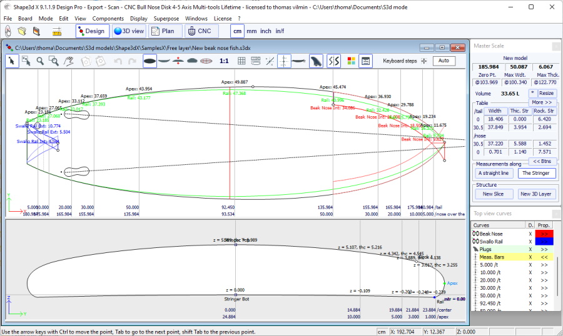The image size is (563, 336).
Task: Select the hand pan tool
Action: tap(69, 61)
